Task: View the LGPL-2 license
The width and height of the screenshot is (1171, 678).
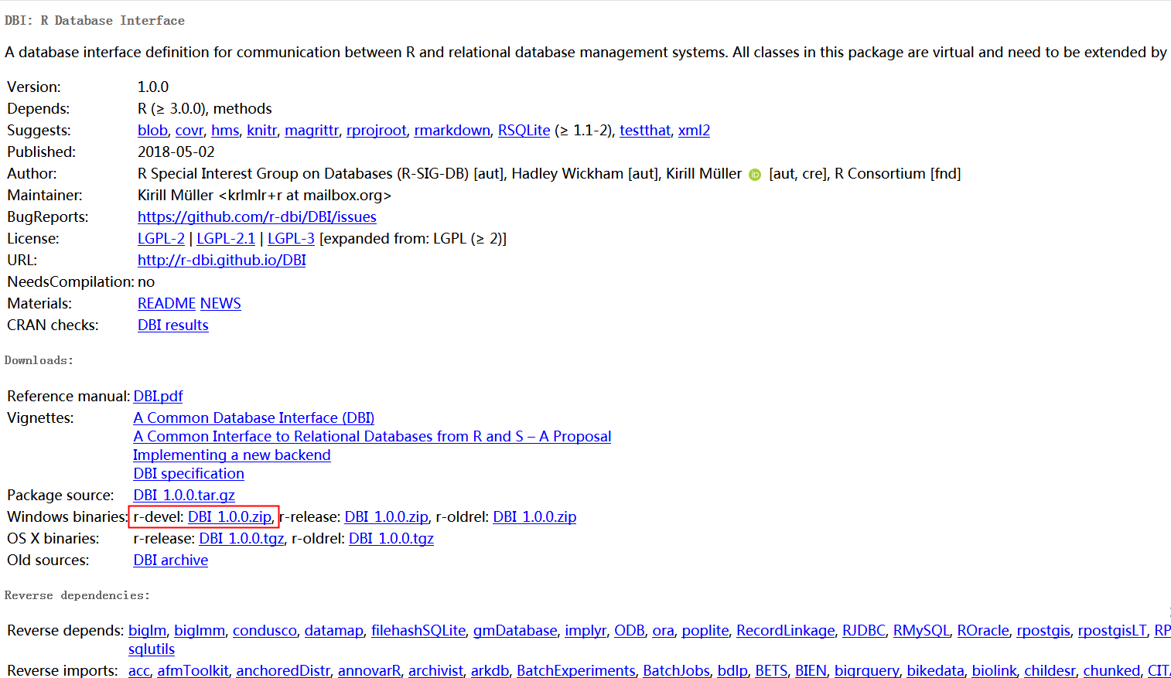Action: pyautogui.click(x=161, y=239)
